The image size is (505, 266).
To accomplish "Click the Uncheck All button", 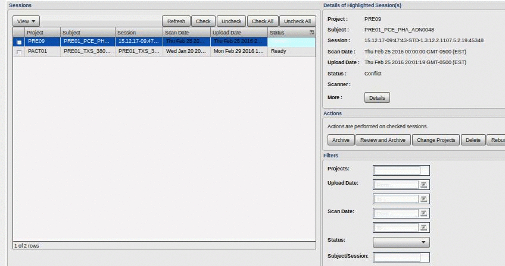I will click(x=297, y=21).
